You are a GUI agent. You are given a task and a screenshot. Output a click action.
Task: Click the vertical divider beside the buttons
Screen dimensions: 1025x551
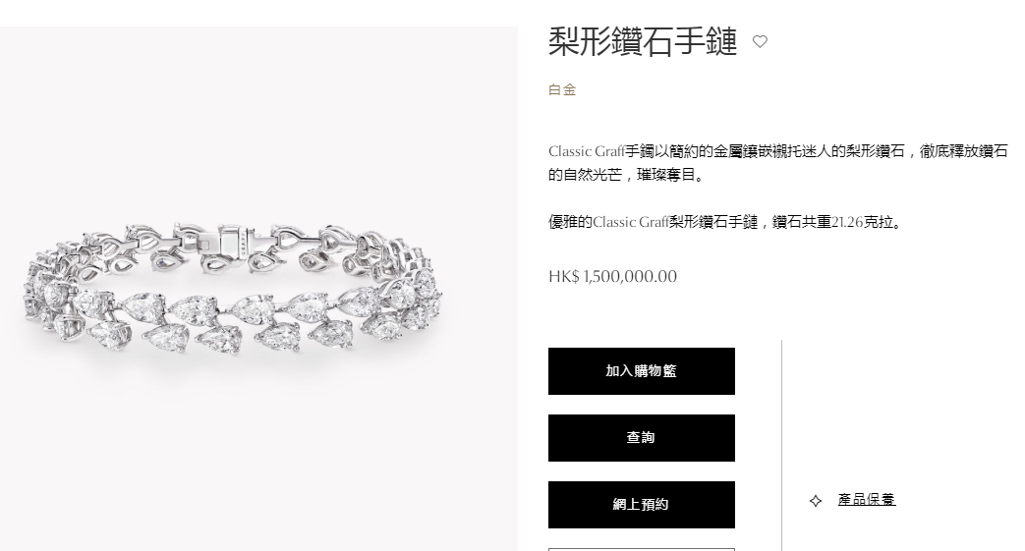click(x=782, y=445)
